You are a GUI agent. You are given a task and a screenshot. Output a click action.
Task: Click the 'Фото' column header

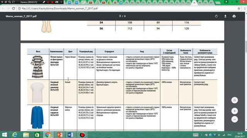pos(38,51)
